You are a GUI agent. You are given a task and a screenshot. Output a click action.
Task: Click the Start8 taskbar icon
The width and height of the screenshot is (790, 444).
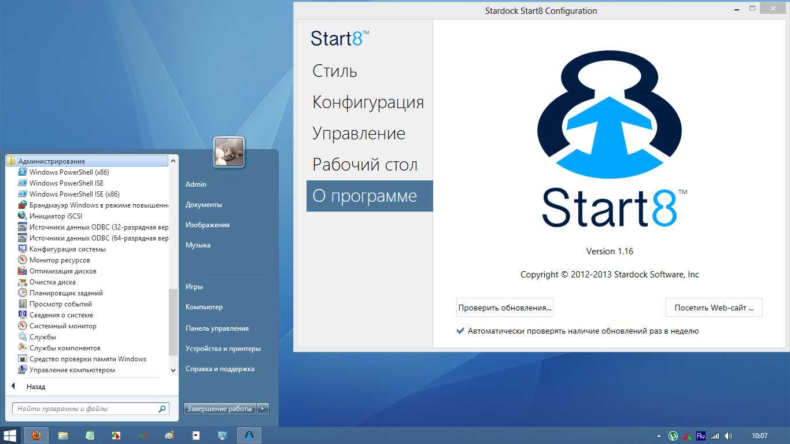click(249, 435)
